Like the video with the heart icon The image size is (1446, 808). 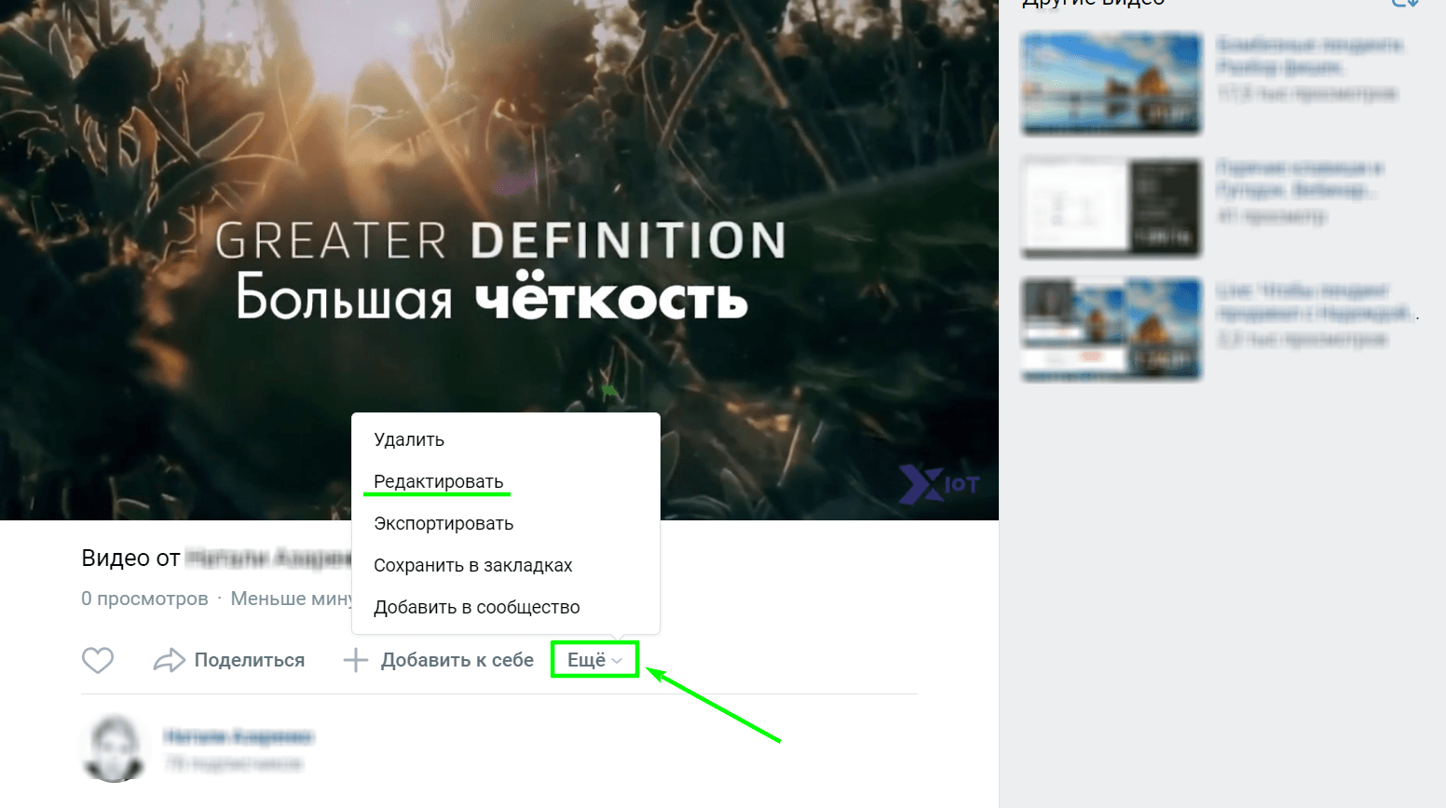98,660
